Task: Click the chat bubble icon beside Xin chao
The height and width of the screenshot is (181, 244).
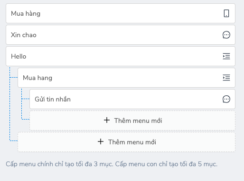Action: coord(226,35)
